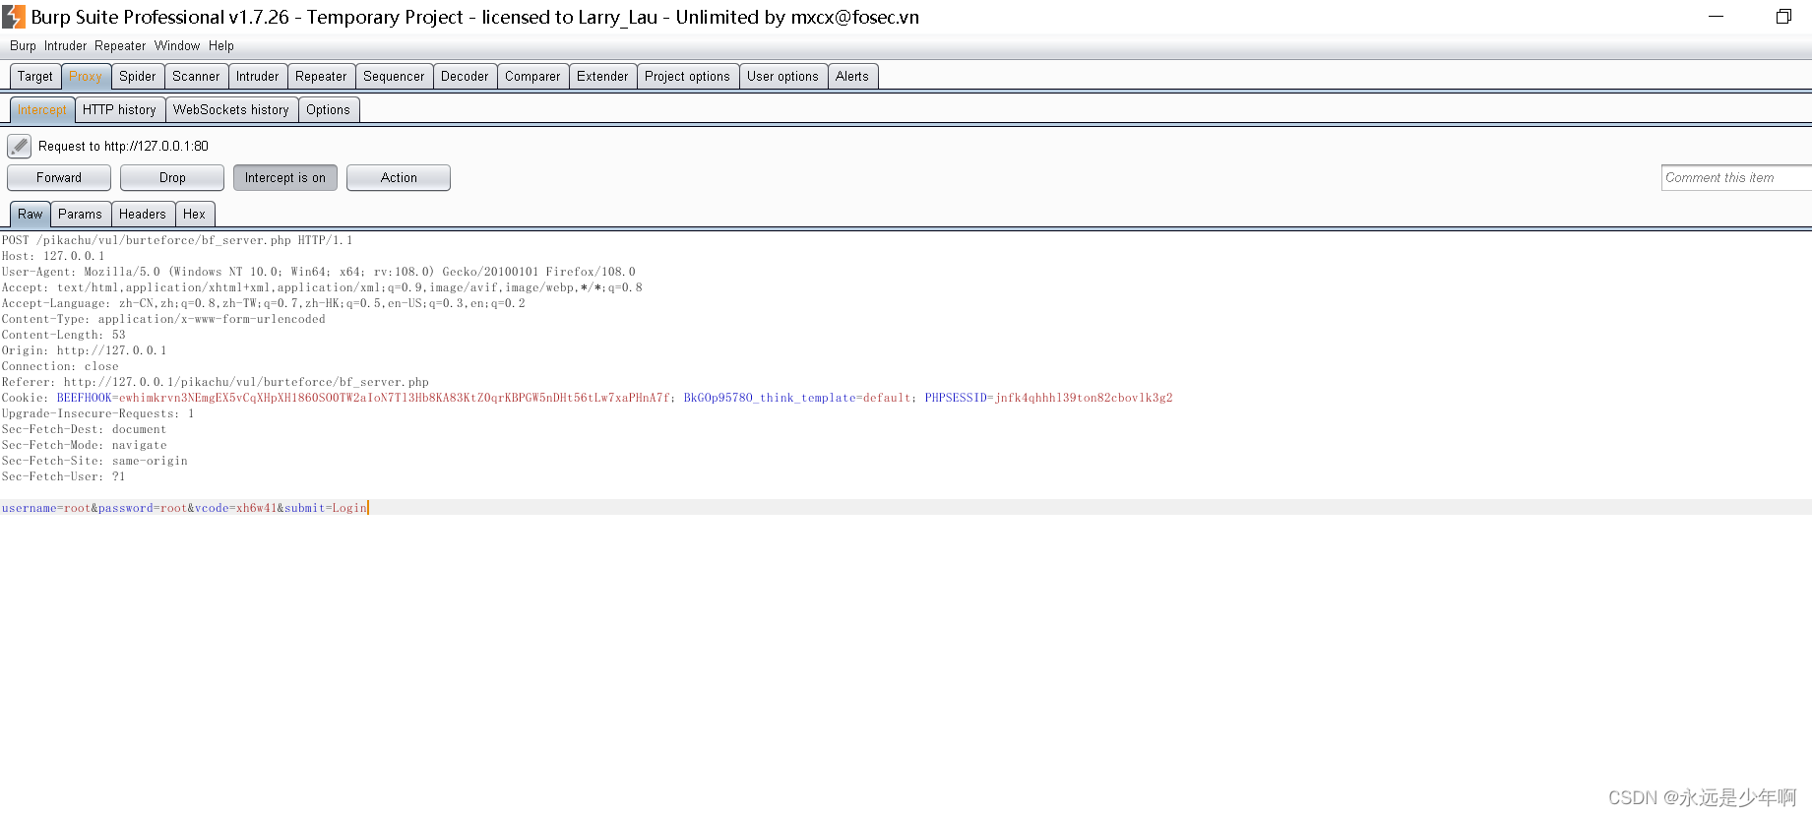Click the Sec-Fetch-Dest: document line

click(85, 429)
